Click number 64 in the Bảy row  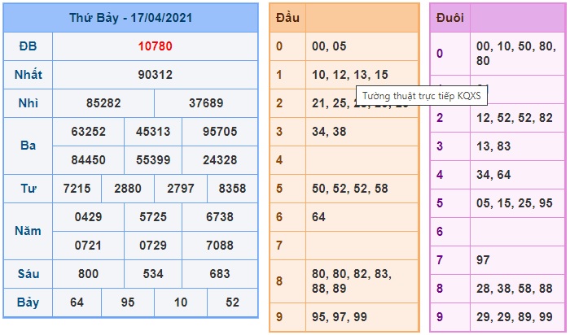pyautogui.click(x=77, y=302)
